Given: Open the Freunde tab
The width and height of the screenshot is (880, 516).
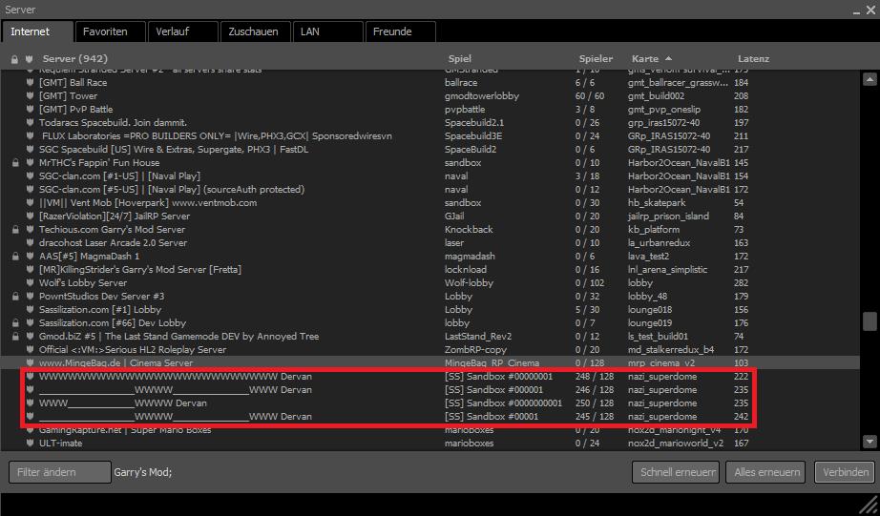Looking at the screenshot, I should point(400,31).
